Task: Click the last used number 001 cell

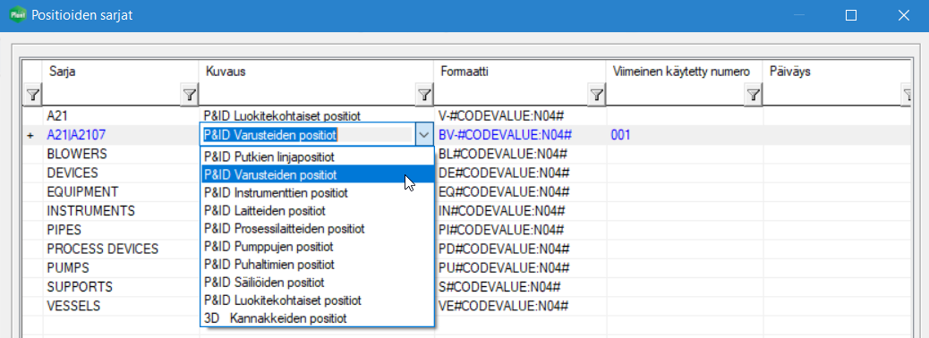Action: point(685,136)
